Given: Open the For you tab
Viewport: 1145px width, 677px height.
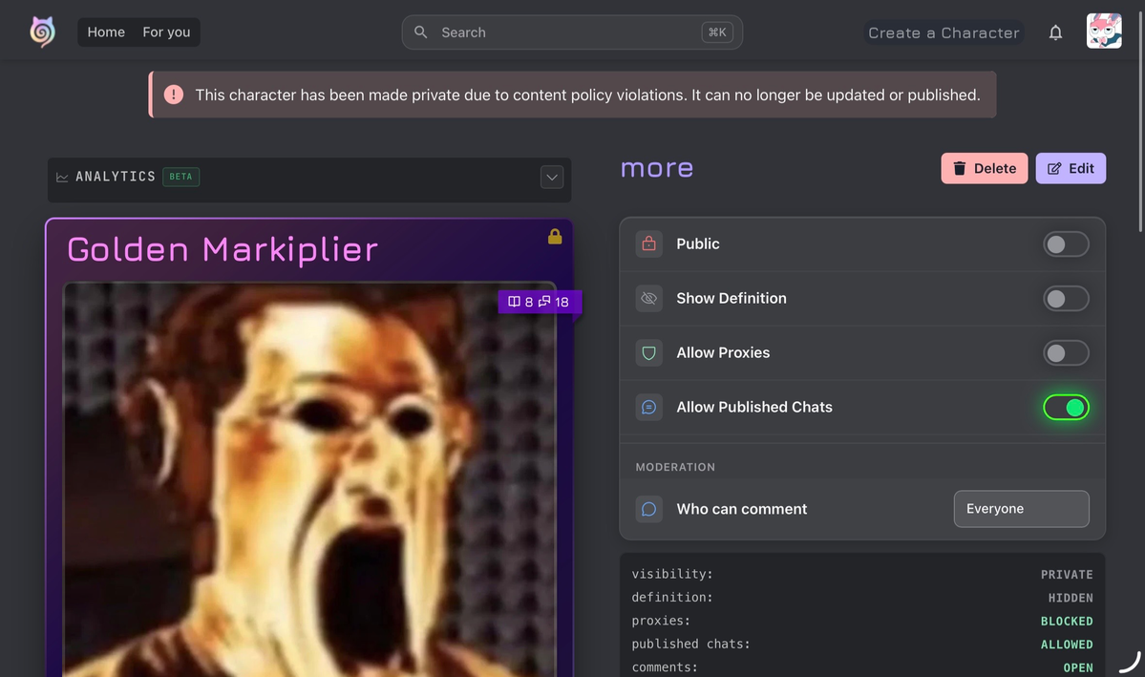Looking at the screenshot, I should tap(166, 32).
